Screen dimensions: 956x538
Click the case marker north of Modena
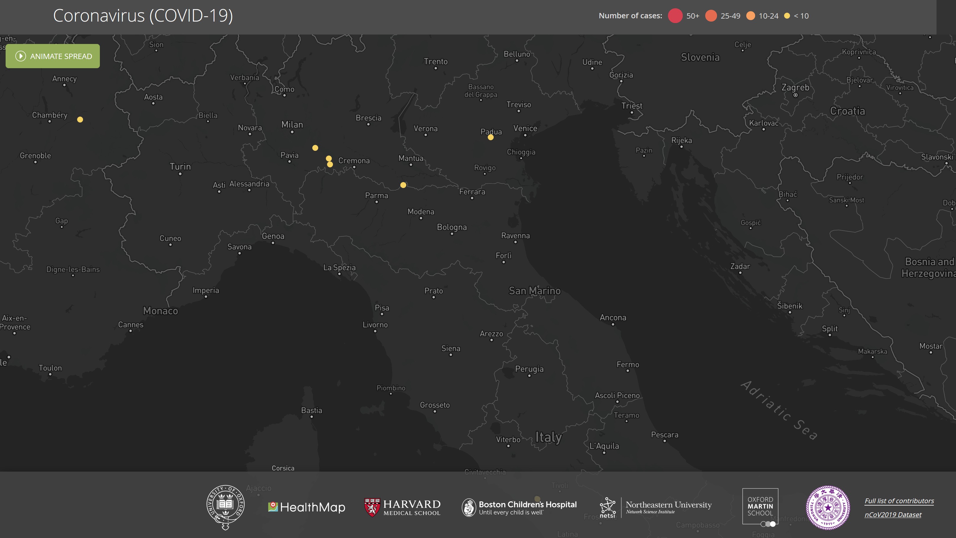(403, 185)
